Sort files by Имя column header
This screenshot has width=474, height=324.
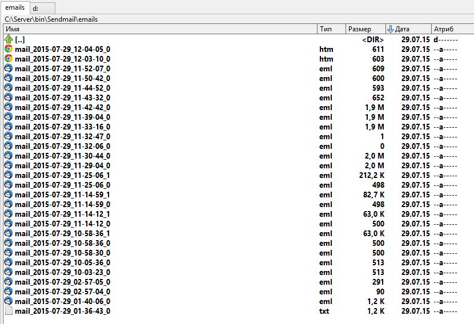click(x=160, y=29)
